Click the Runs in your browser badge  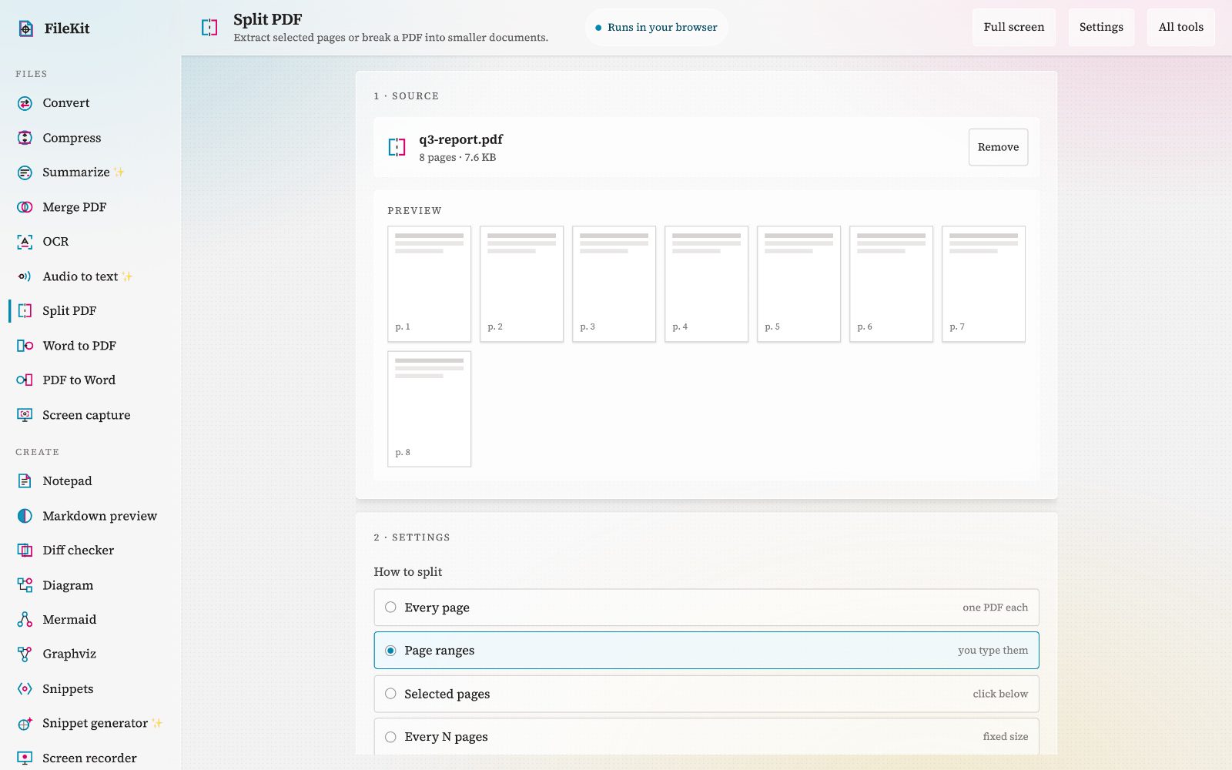click(656, 28)
